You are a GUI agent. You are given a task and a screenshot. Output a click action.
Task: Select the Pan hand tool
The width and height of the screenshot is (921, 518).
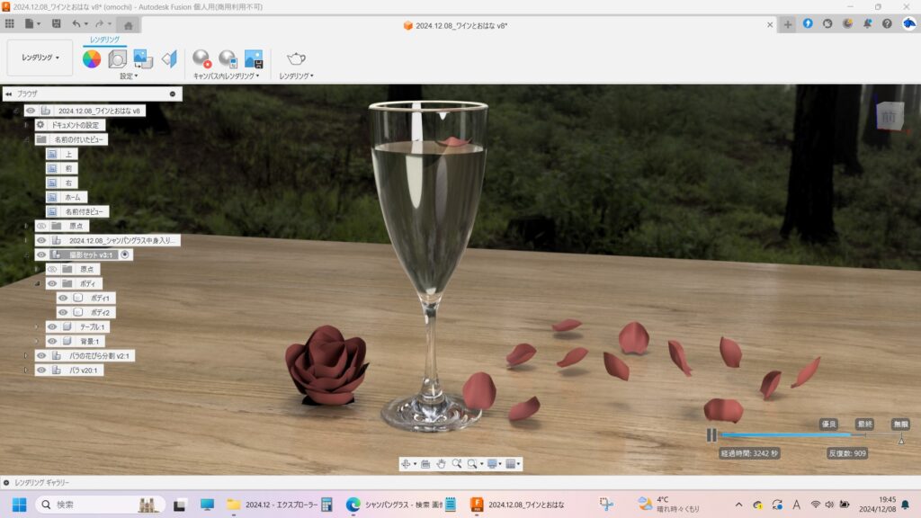pyautogui.click(x=441, y=464)
